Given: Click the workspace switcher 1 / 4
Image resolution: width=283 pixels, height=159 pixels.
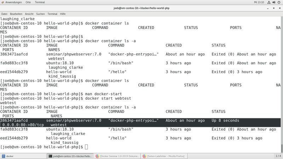Looking at the screenshot, I should coord(278,156).
